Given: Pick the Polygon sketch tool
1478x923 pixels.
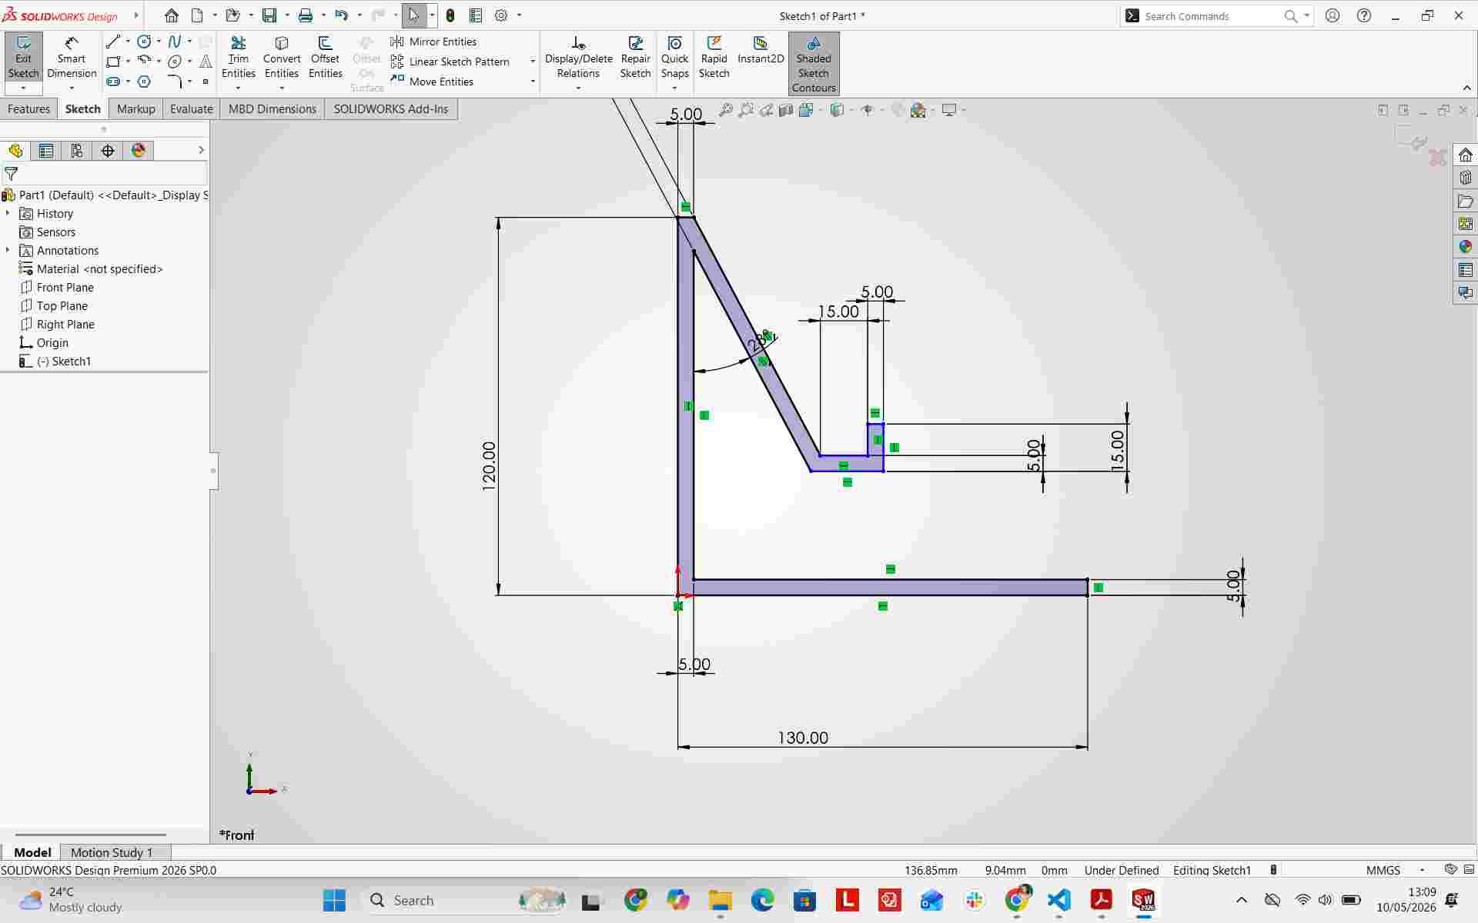Looking at the screenshot, I should point(144,82).
